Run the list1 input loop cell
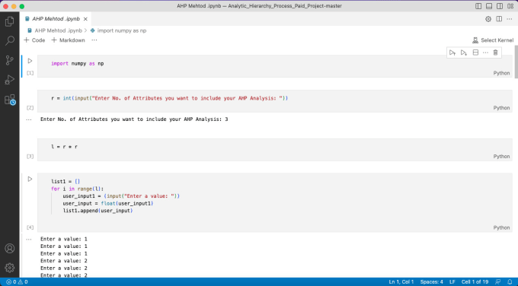The image size is (518, 286). 30,179
